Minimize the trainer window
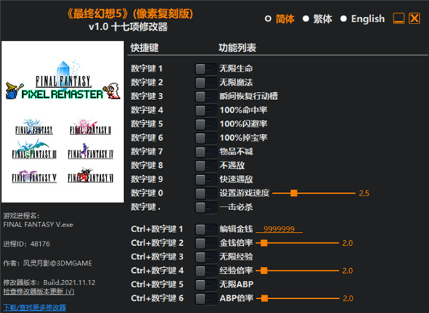Viewport: 429px width, 313px height. point(399,19)
